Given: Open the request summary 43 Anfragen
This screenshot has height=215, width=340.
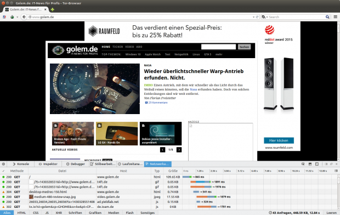Looking at the screenshot, I should [x=294, y=213].
